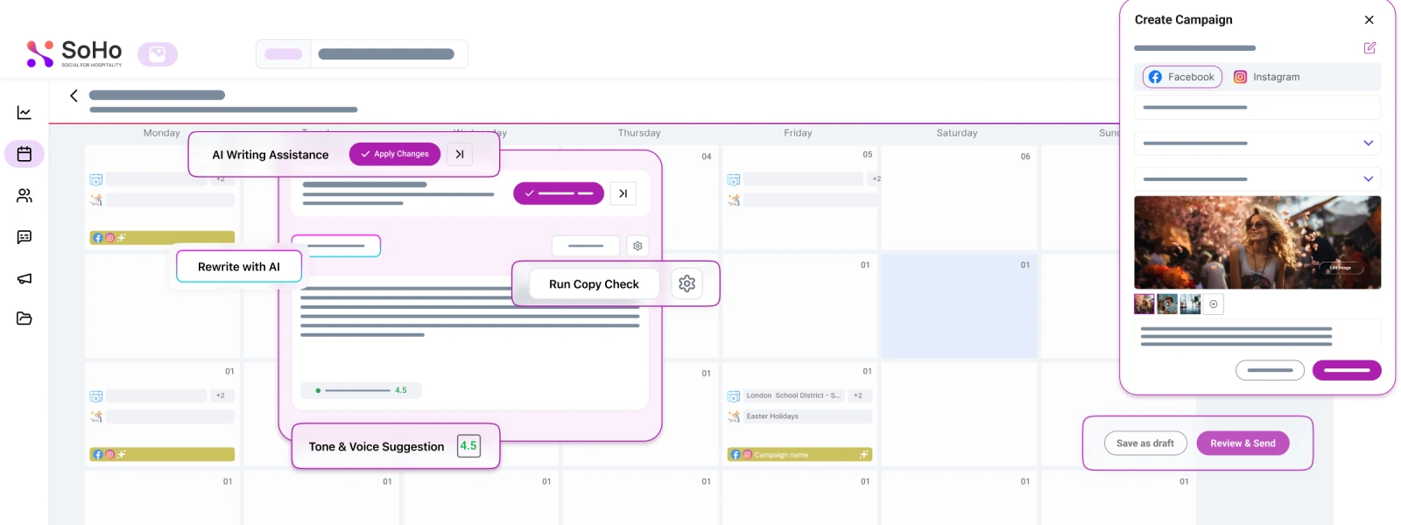Click the purple checkmark button in AI panel
Screen dimensions: 1401x525
coord(559,193)
